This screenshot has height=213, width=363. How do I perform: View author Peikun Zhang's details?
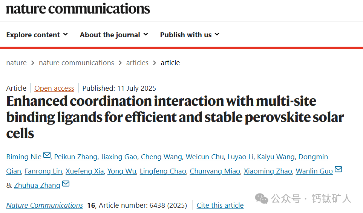(x=76, y=157)
